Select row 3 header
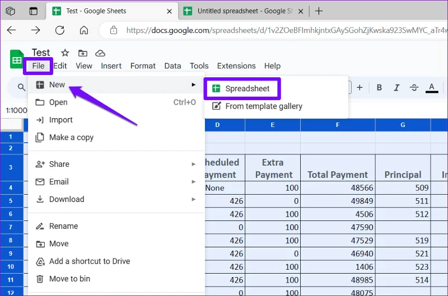Viewport: 448px width, 296px height. [12, 167]
